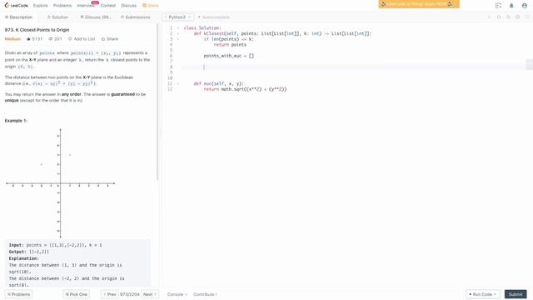Click the description panel scrollbar
The width and height of the screenshot is (533, 300).
point(157,102)
